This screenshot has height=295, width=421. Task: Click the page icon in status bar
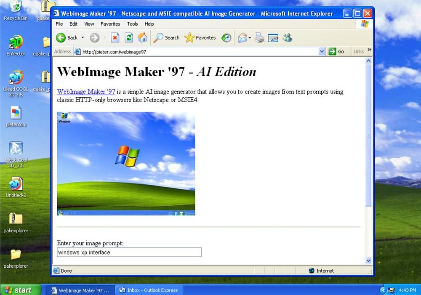[x=56, y=270]
